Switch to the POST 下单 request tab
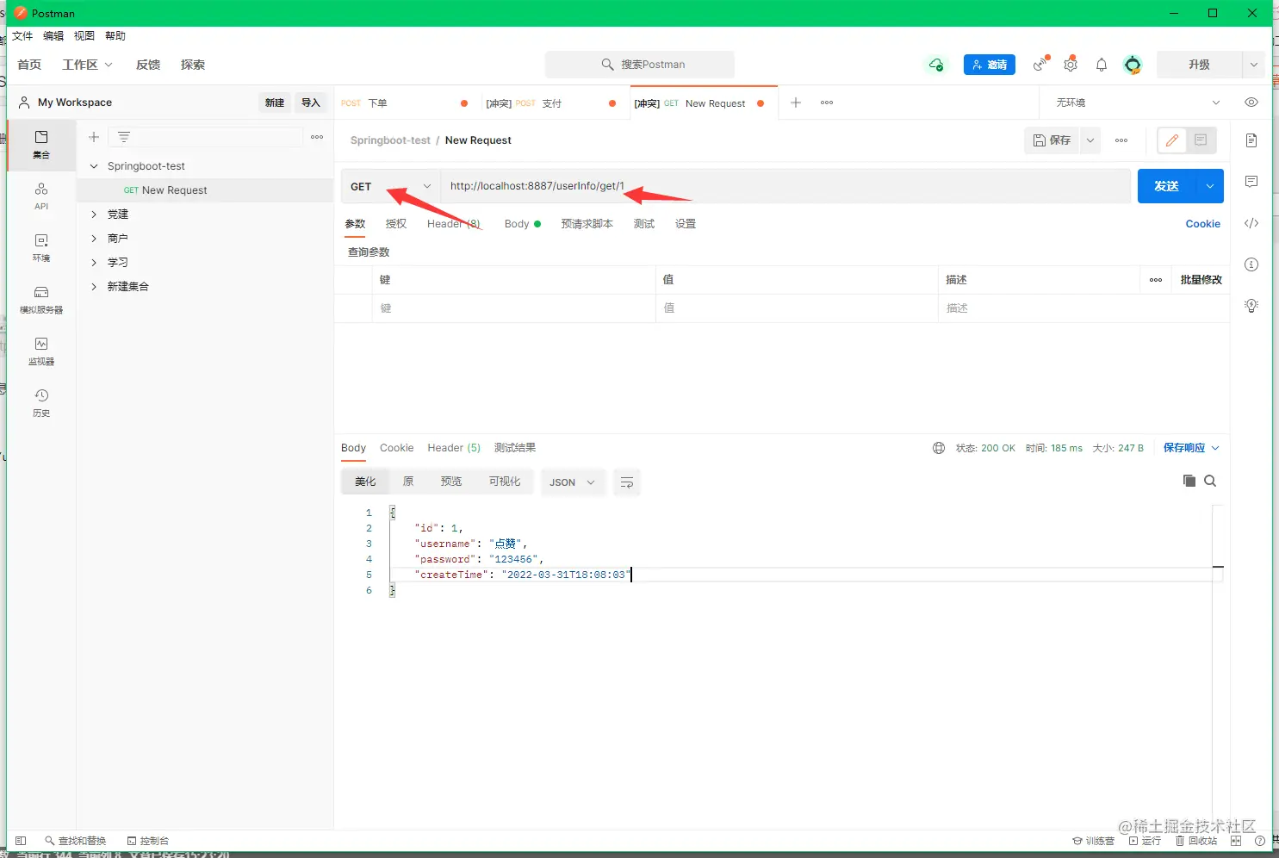The image size is (1279, 858). coord(405,103)
